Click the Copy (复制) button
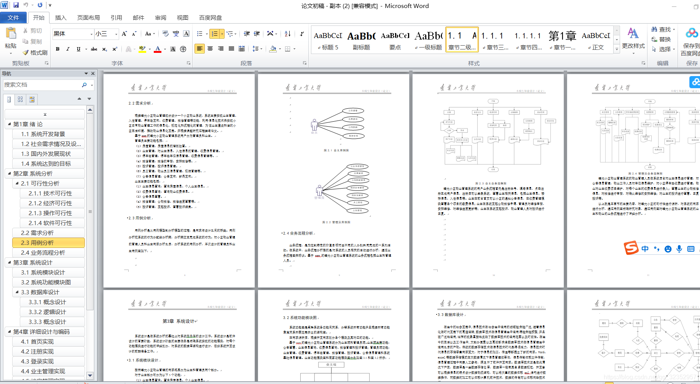This screenshot has width=700, height=384. [x=32, y=41]
